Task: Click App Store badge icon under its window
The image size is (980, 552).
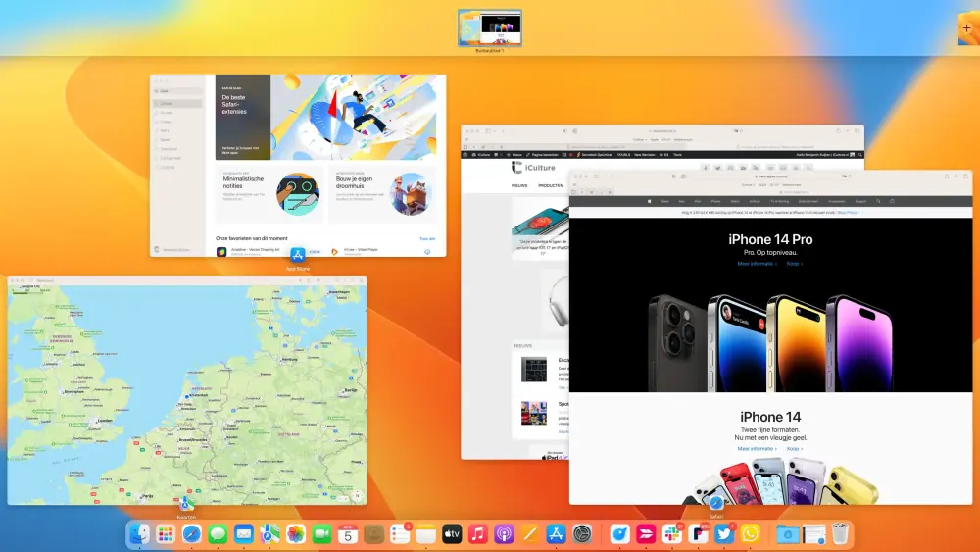Action: (298, 255)
